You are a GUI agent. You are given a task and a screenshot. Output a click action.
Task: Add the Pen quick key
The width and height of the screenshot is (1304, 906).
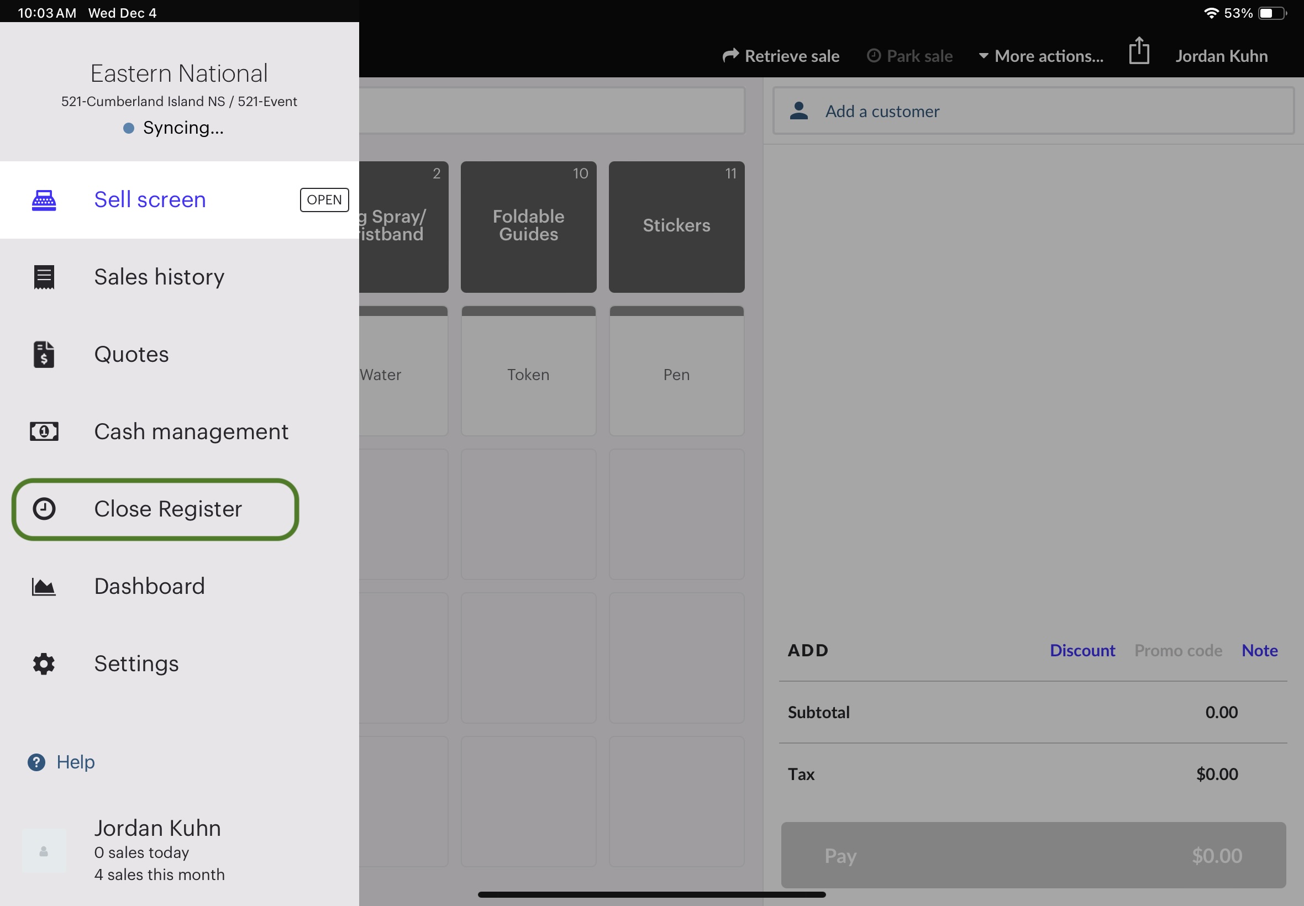coord(677,371)
